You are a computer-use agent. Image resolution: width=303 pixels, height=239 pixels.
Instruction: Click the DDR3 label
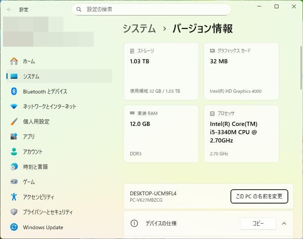tap(136, 153)
